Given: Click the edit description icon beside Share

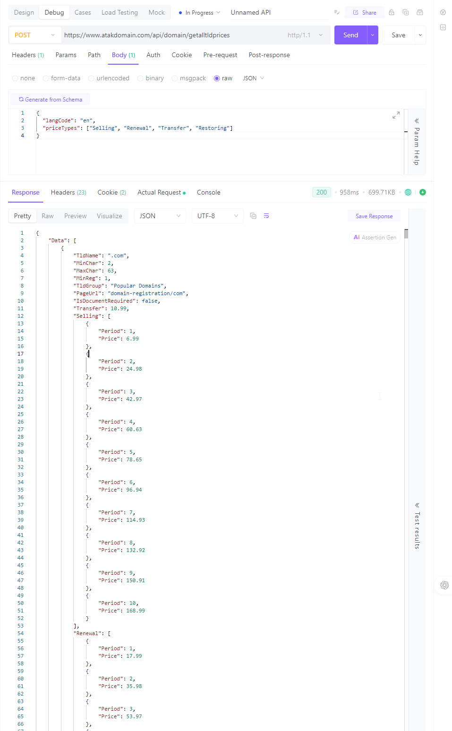Looking at the screenshot, I should tap(337, 12).
